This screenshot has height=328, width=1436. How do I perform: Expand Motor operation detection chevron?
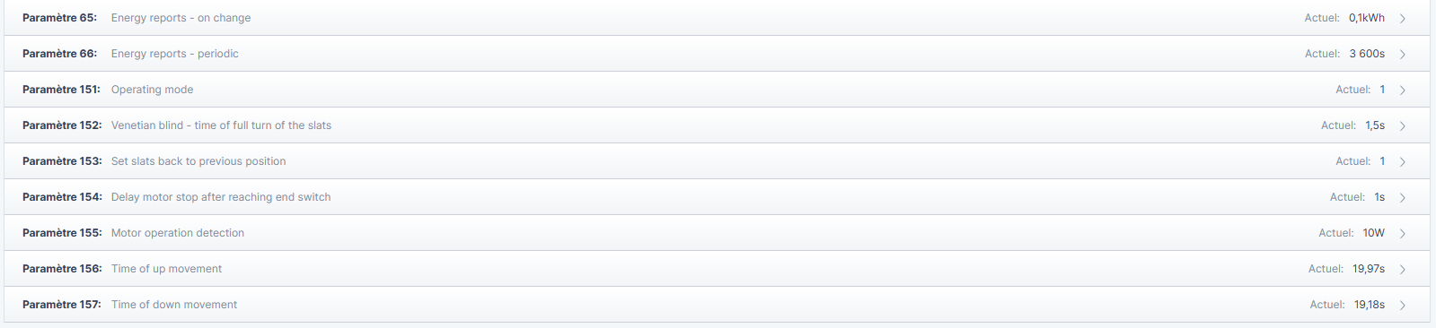[1402, 233]
